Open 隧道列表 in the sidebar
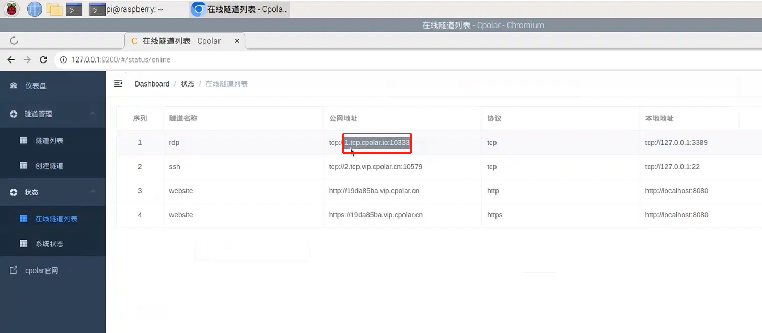The height and width of the screenshot is (333, 762). (53, 141)
